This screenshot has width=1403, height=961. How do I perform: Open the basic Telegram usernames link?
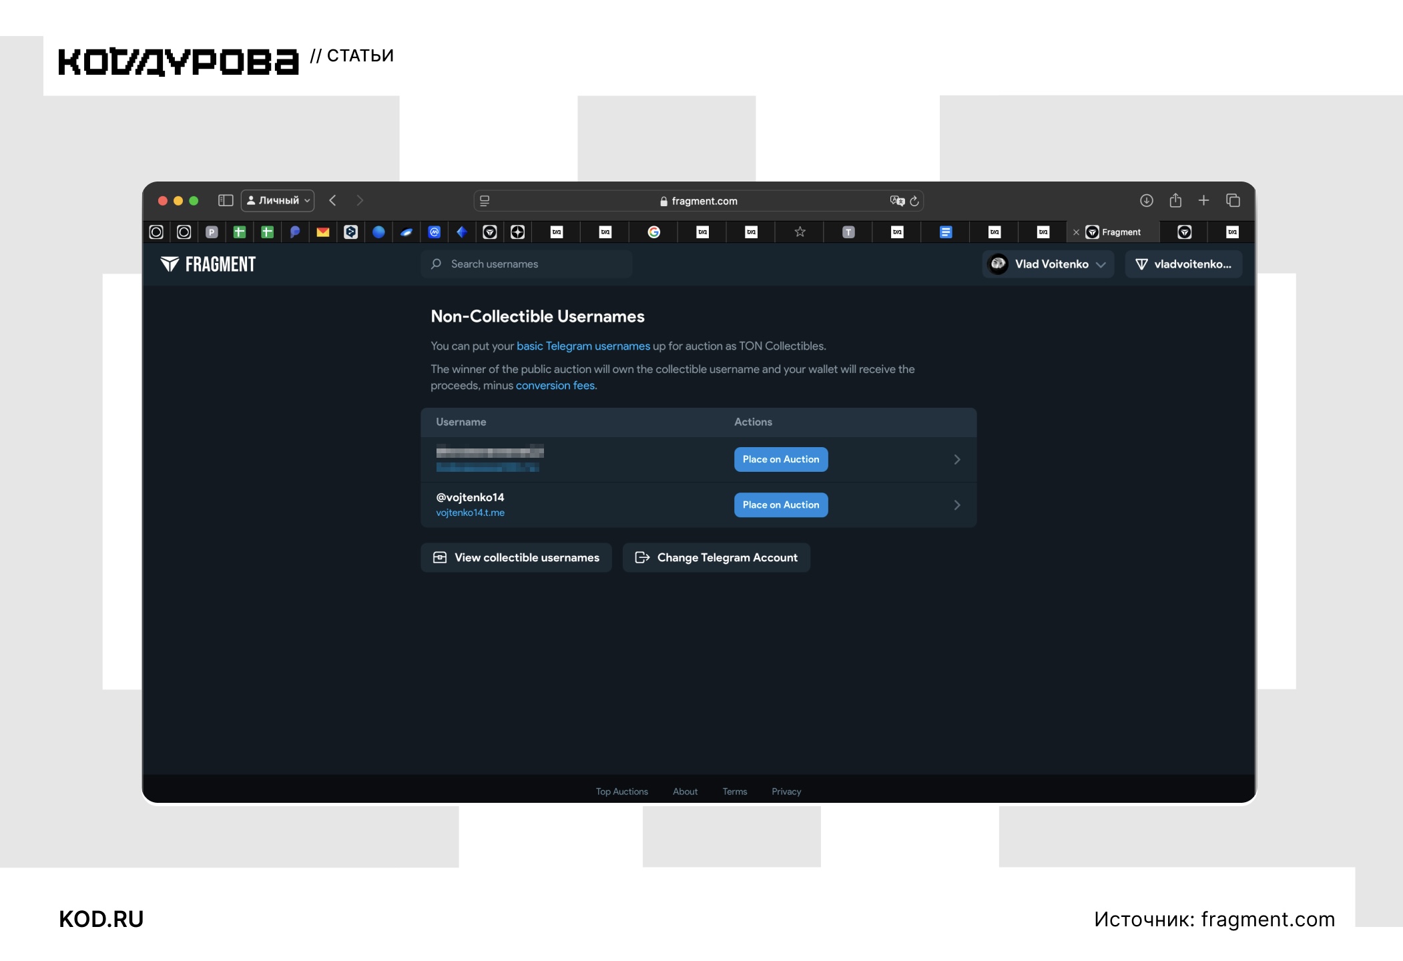point(583,346)
